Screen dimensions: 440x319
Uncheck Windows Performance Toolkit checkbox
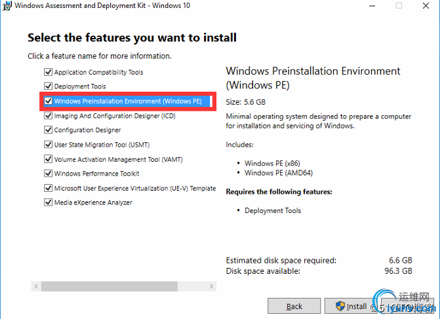click(x=48, y=174)
